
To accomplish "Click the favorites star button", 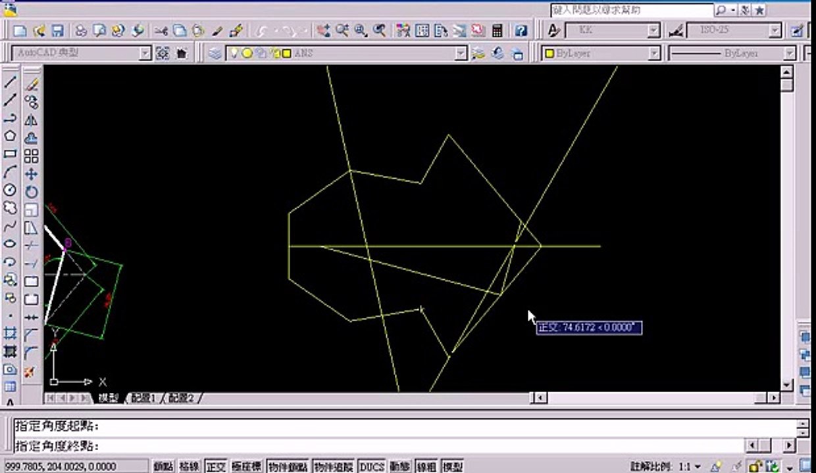I will [x=759, y=10].
